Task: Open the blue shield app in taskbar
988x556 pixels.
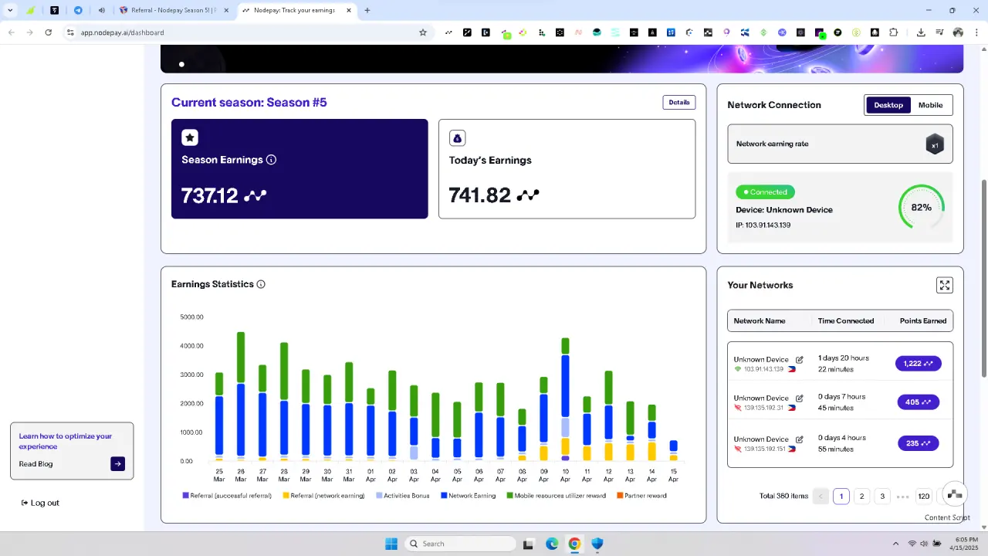Action: click(597, 544)
